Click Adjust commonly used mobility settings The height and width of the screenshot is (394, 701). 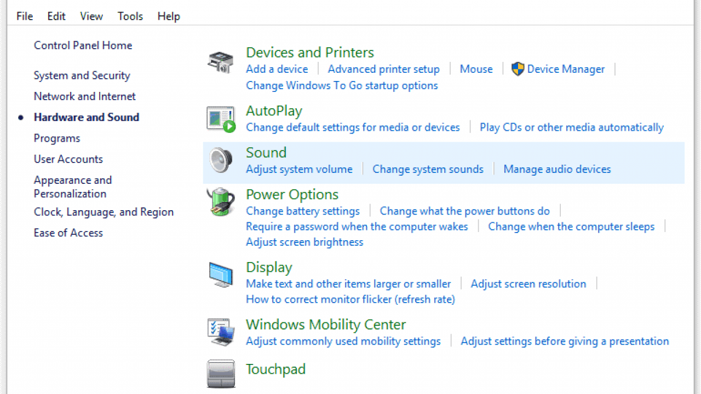343,341
